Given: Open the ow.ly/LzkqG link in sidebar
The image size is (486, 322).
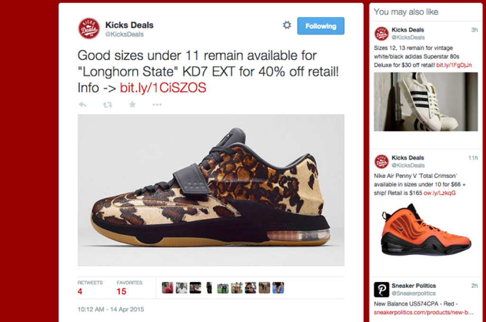Looking at the screenshot, I should pyautogui.click(x=439, y=193).
